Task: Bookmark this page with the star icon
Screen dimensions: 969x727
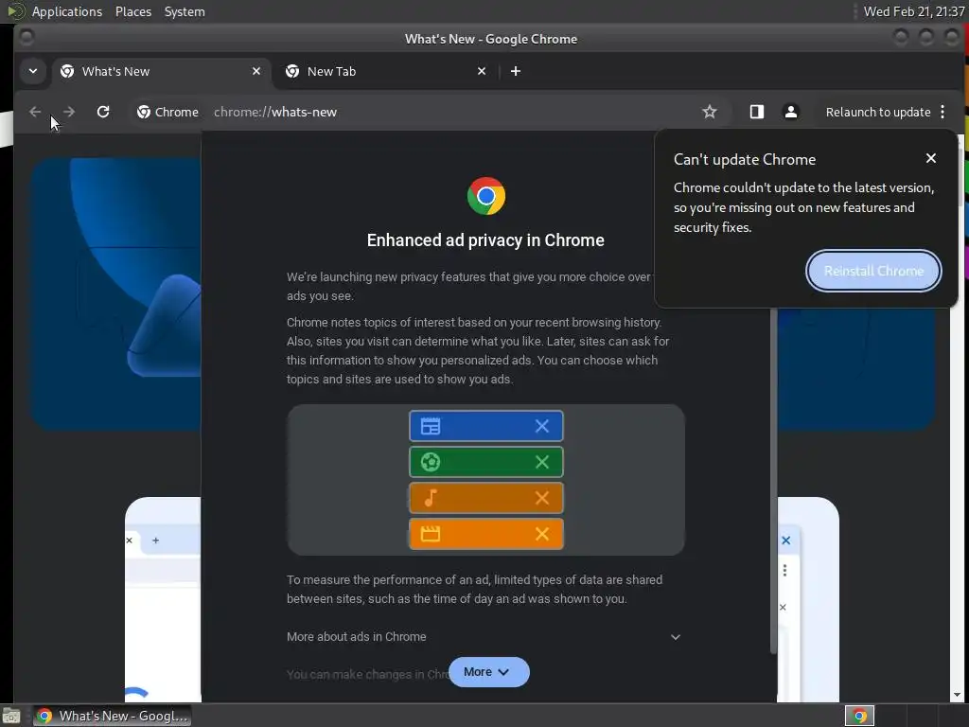Action: point(710,112)
